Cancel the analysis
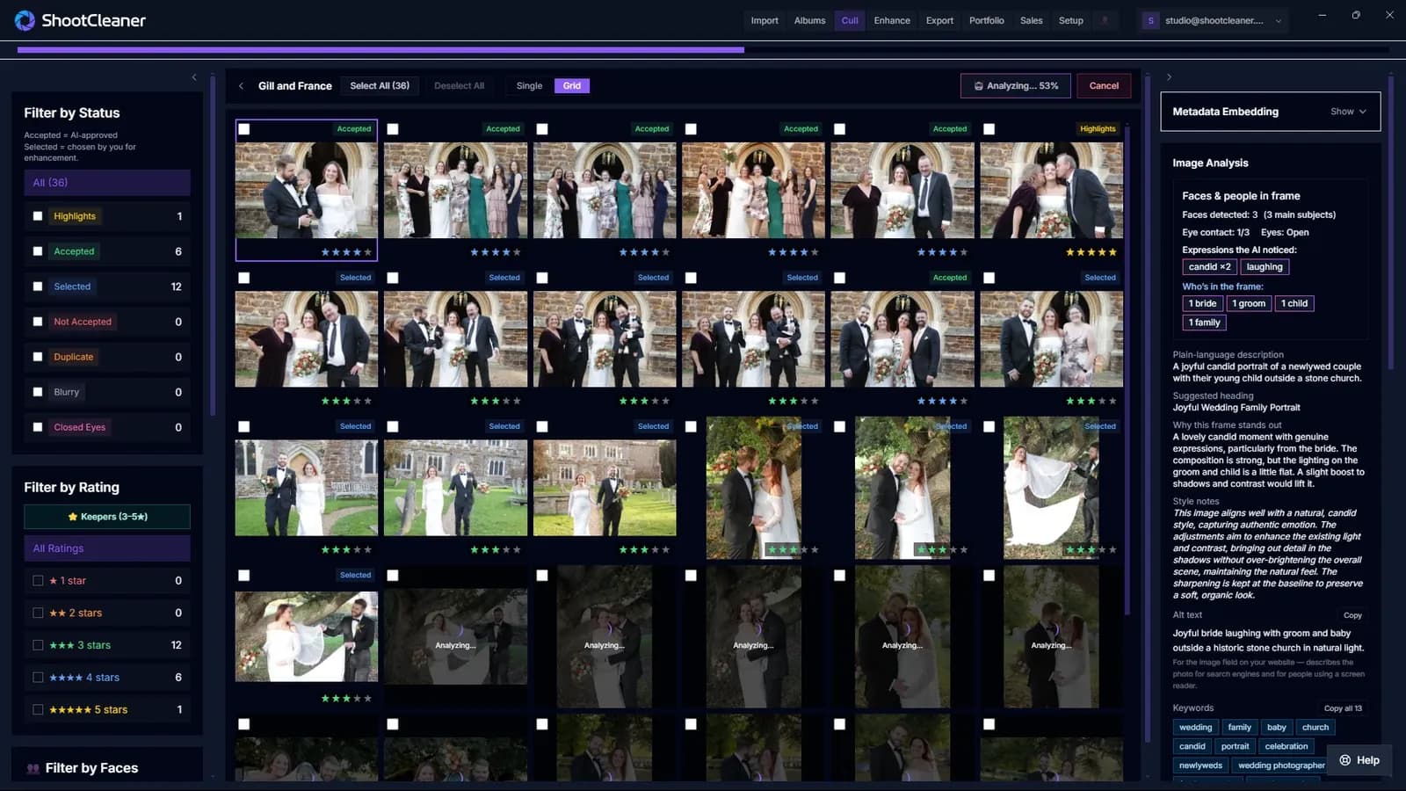Viewport: 1406px width, 791px height. [x=1104, y=86]
